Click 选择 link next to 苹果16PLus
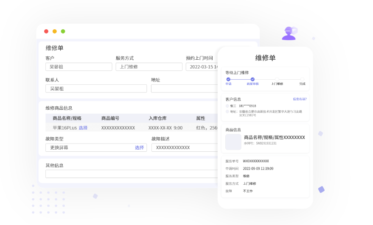Viewport: 373px width, 225px height. click(83, 128)
